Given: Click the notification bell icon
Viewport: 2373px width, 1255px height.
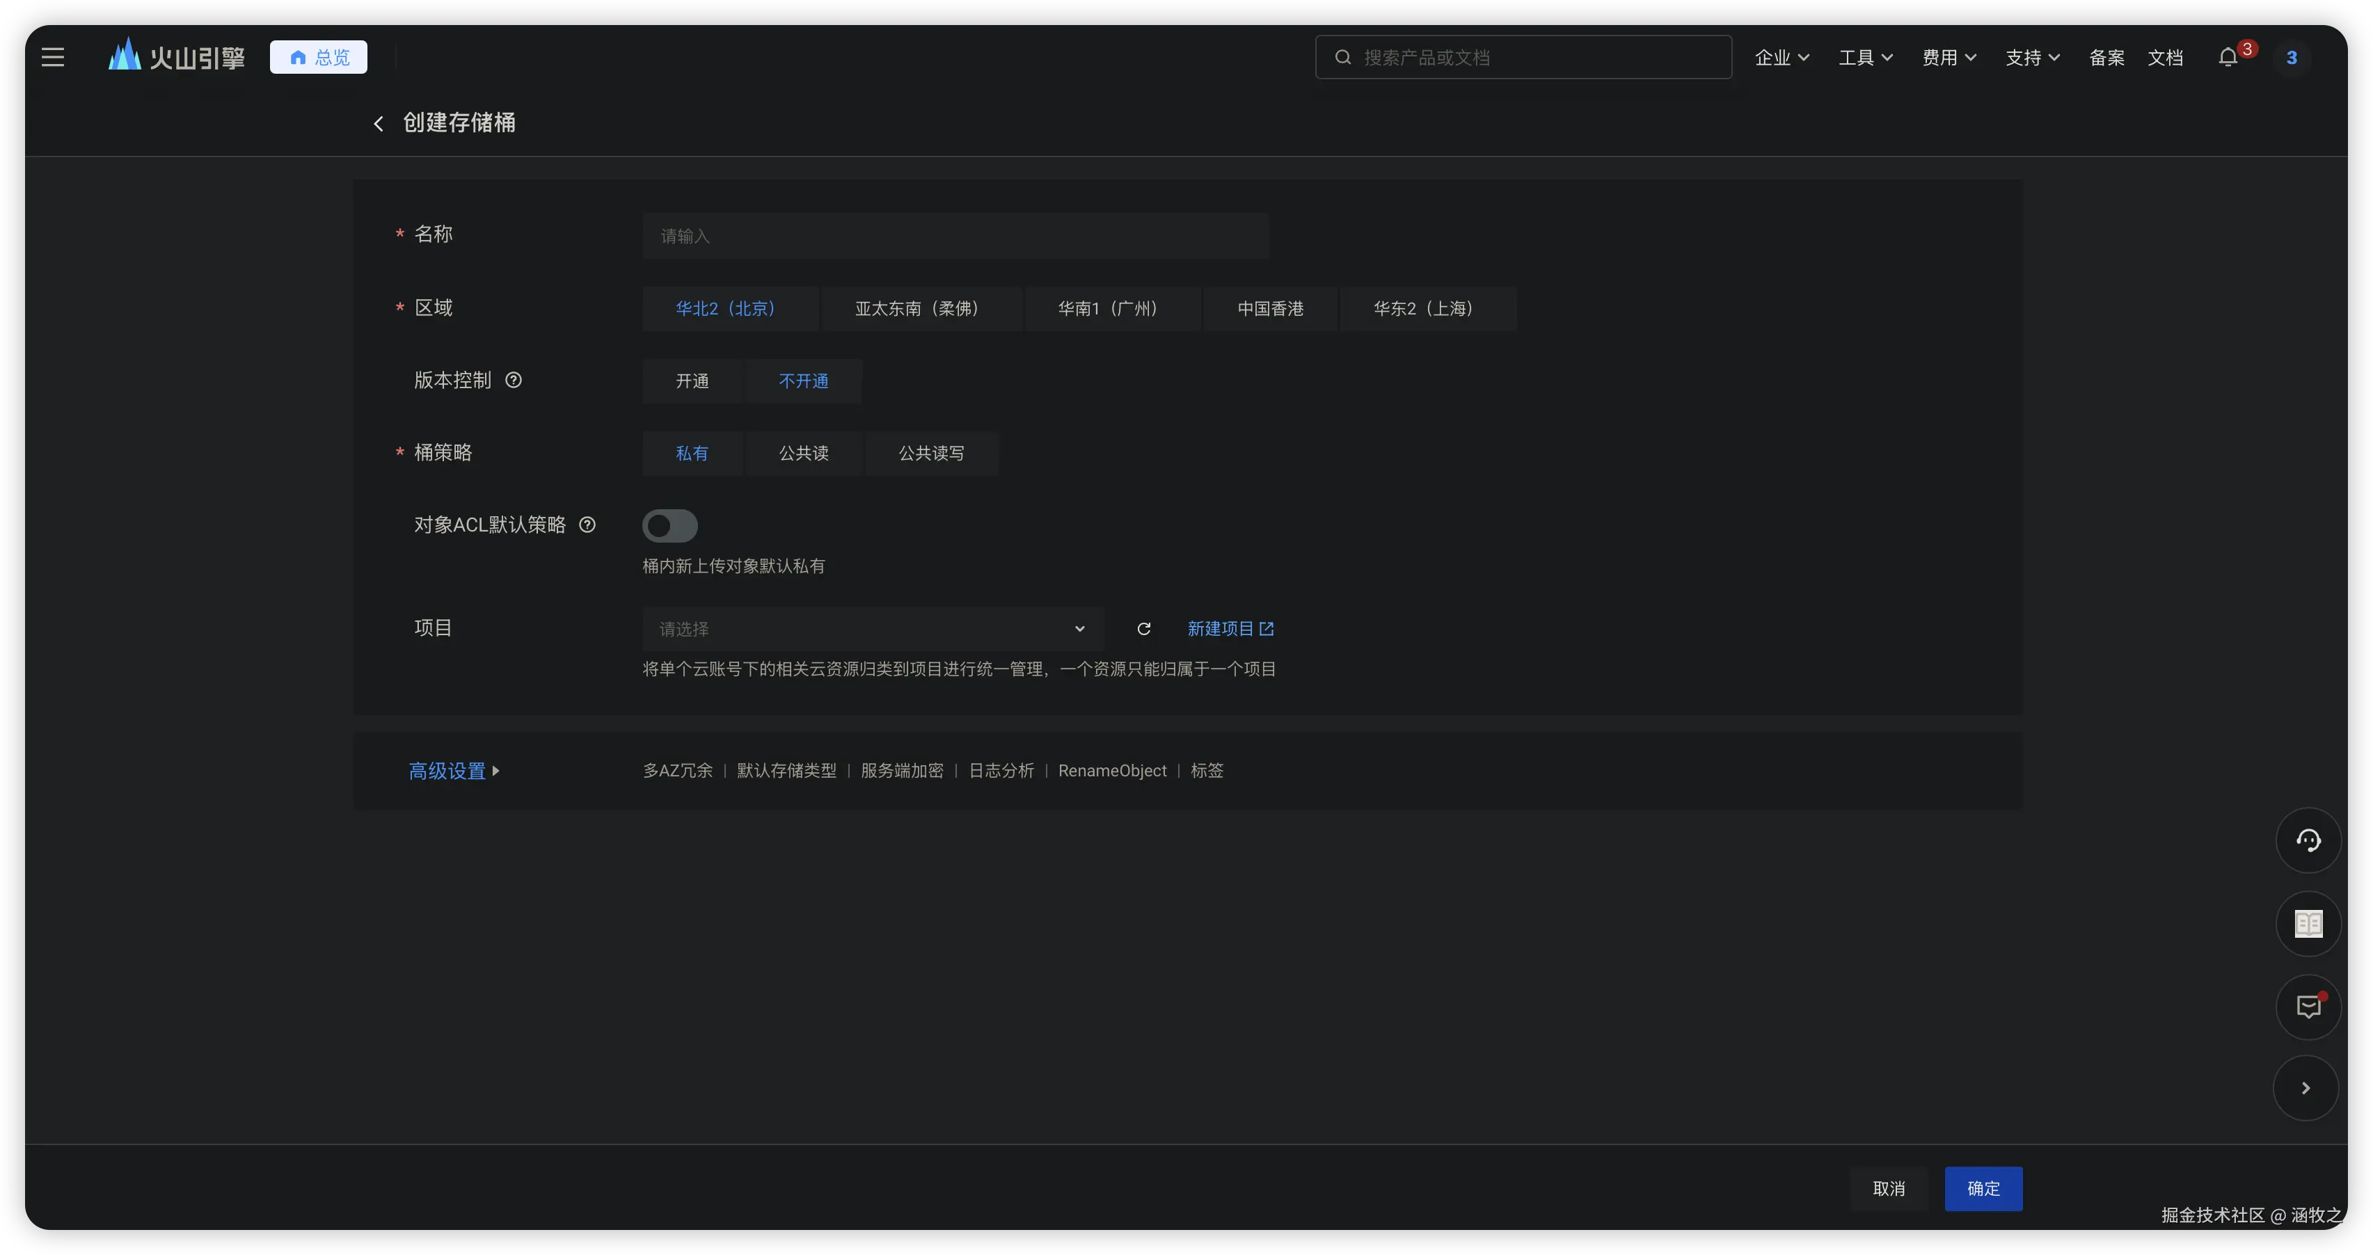Looking at the screenshot, I should click(2228, 57).
